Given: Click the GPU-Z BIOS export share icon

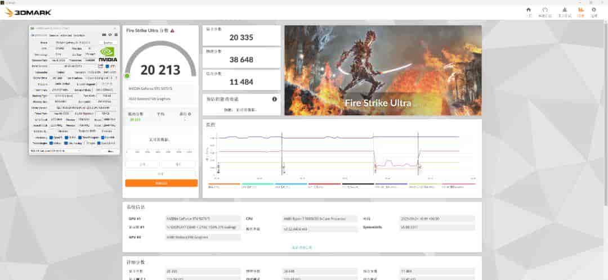Looking at the screenshot, I should (101, 66).
